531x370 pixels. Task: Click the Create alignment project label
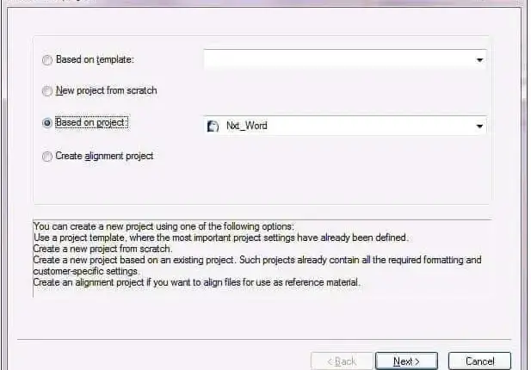pos(104,156)
